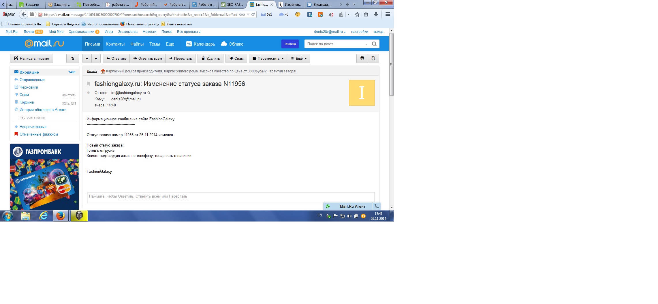Click the browser back arrow button
658x304 pixels.
(x=24, y=14)
